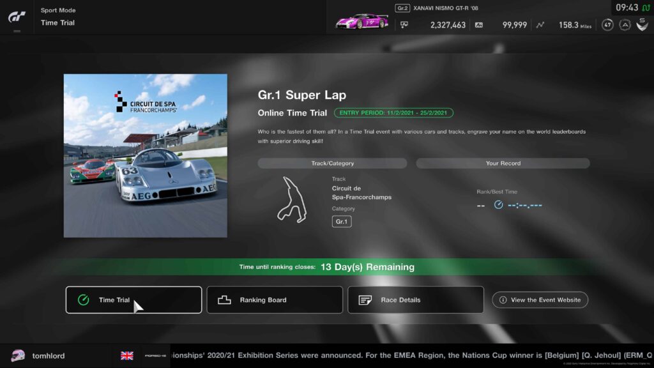Click the mileage points icon beside 99,999
The height and width of the screenshot is (368, 654).
(479, 25)
